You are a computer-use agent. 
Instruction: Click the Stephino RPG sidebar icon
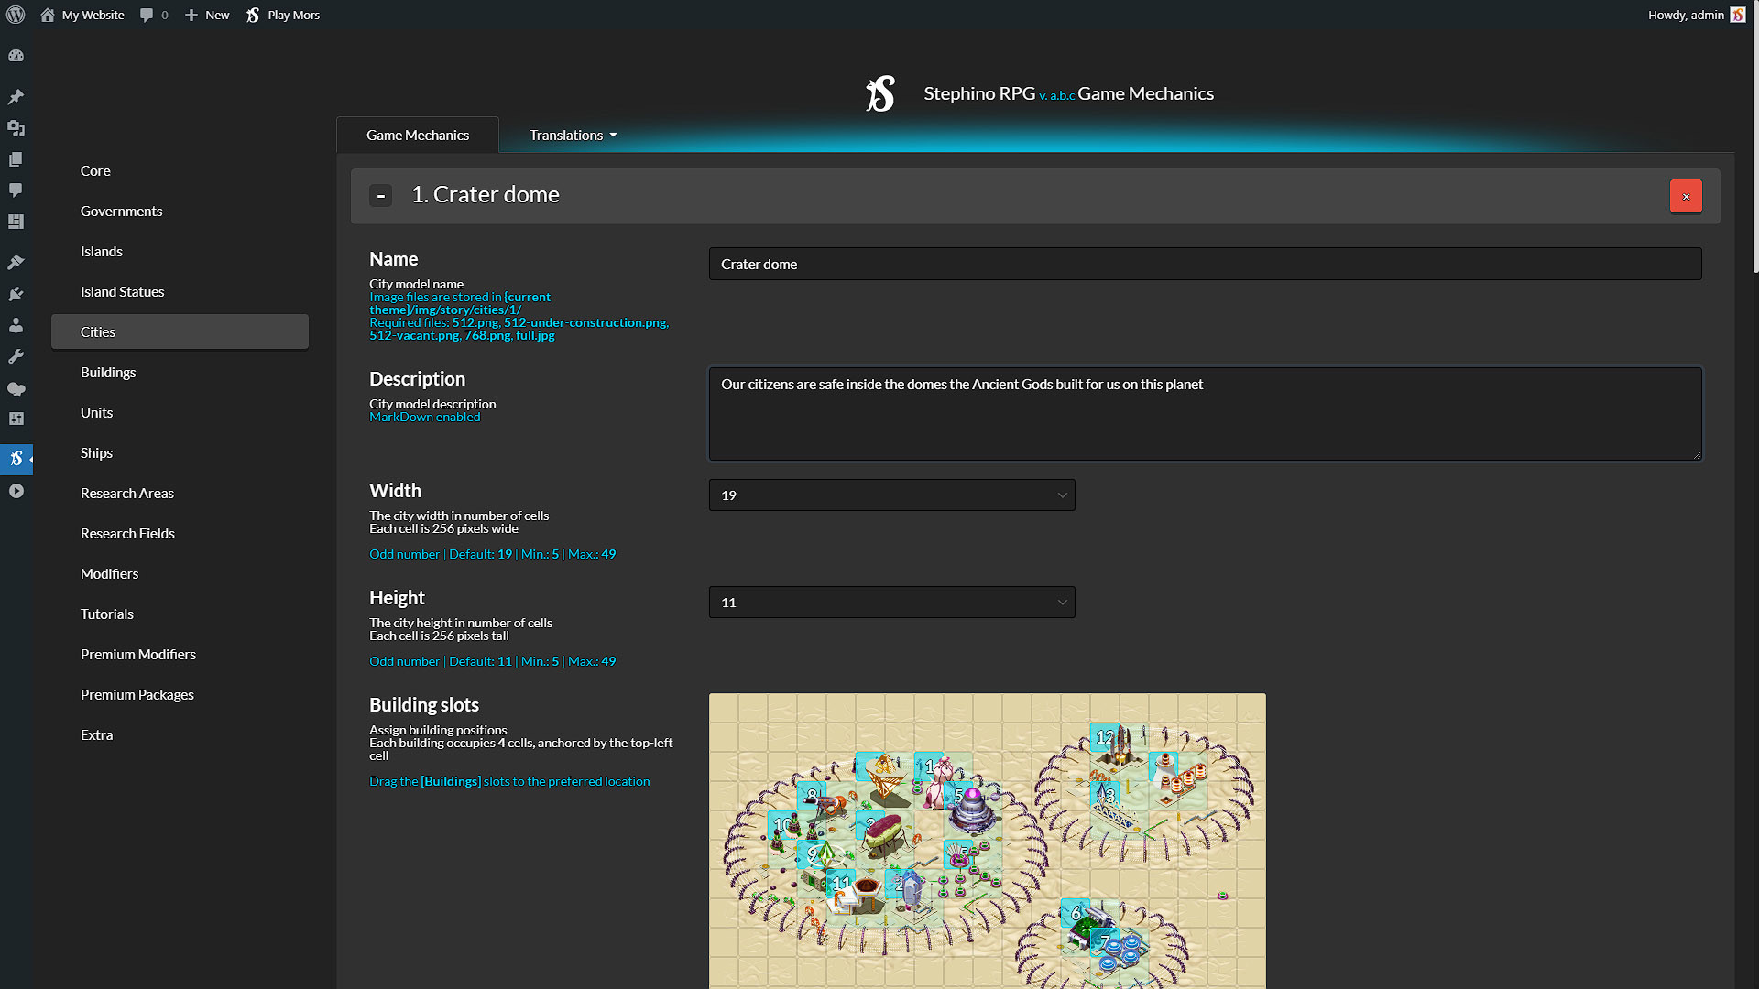point(16,459)
